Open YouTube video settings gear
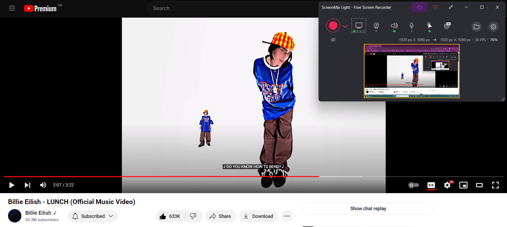Viewport: 507px width, 227px height. click(447, 185)
